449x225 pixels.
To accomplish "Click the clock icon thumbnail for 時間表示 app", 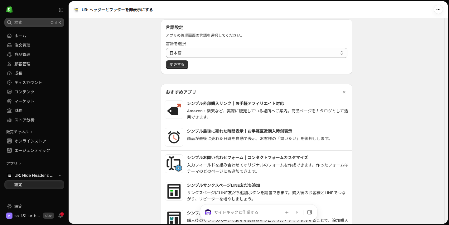I will click(x=174, y=137).
